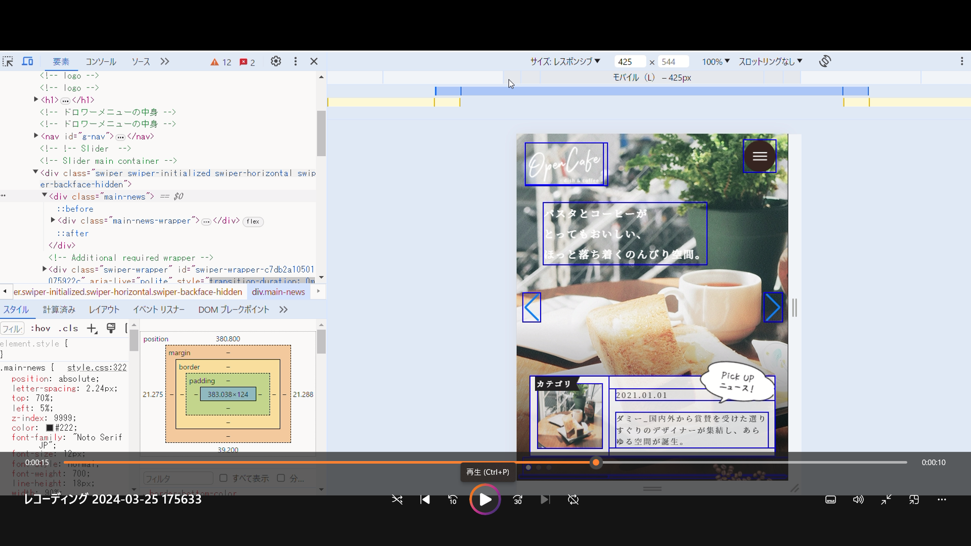Open the style.css:322 source link
This screenshot has height=546, width=971.
click(x=97, y=368)
